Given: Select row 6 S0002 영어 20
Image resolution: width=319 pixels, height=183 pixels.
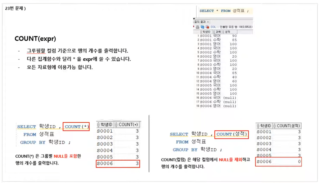Looking at the screenshot, I should (217, 57).
